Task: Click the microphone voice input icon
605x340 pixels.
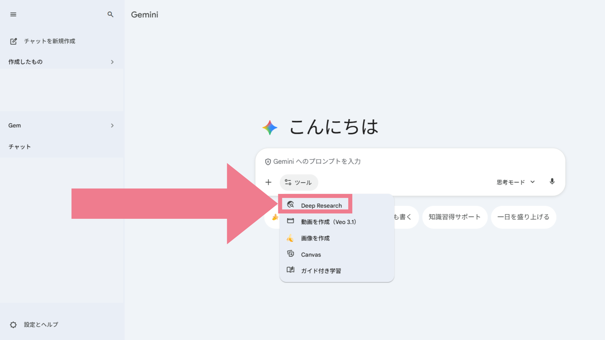Action: coord(552,182)
